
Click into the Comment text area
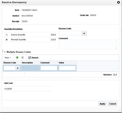click(88, 44)
